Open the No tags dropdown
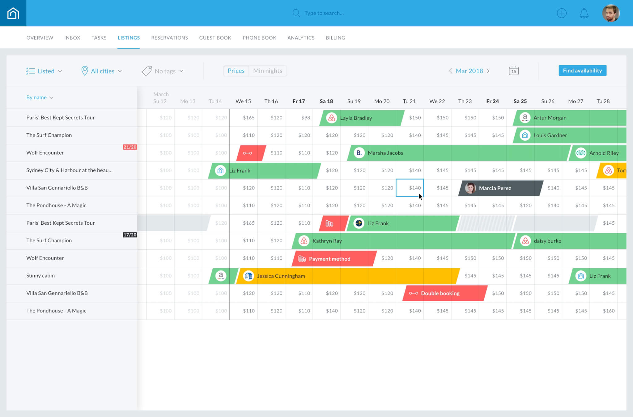 [163, 71]
